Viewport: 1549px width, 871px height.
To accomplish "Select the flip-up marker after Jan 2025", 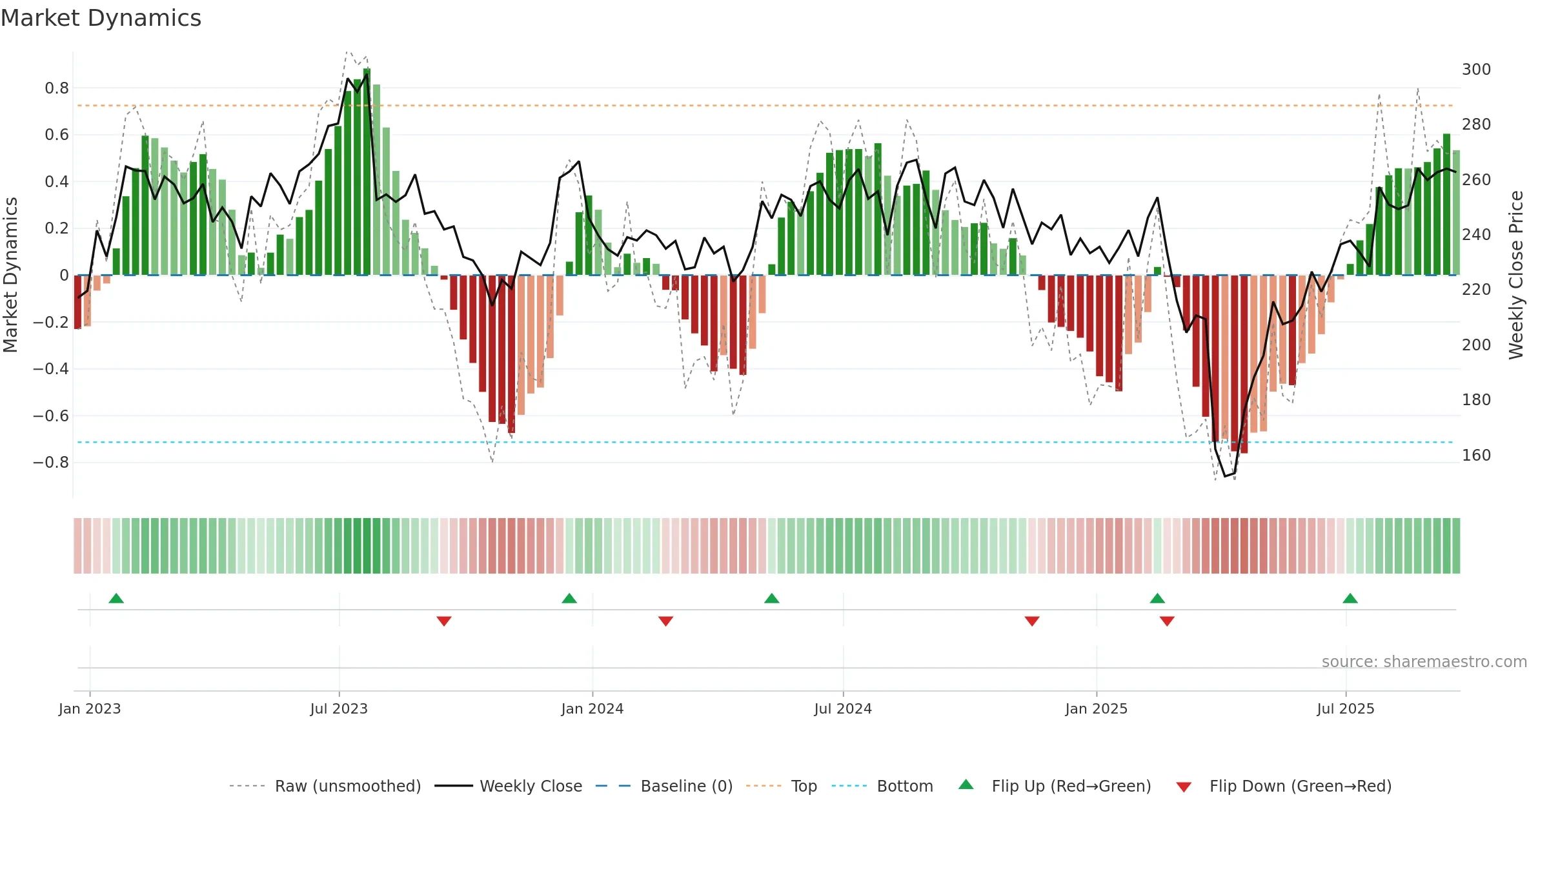I will coord(1157,598).
